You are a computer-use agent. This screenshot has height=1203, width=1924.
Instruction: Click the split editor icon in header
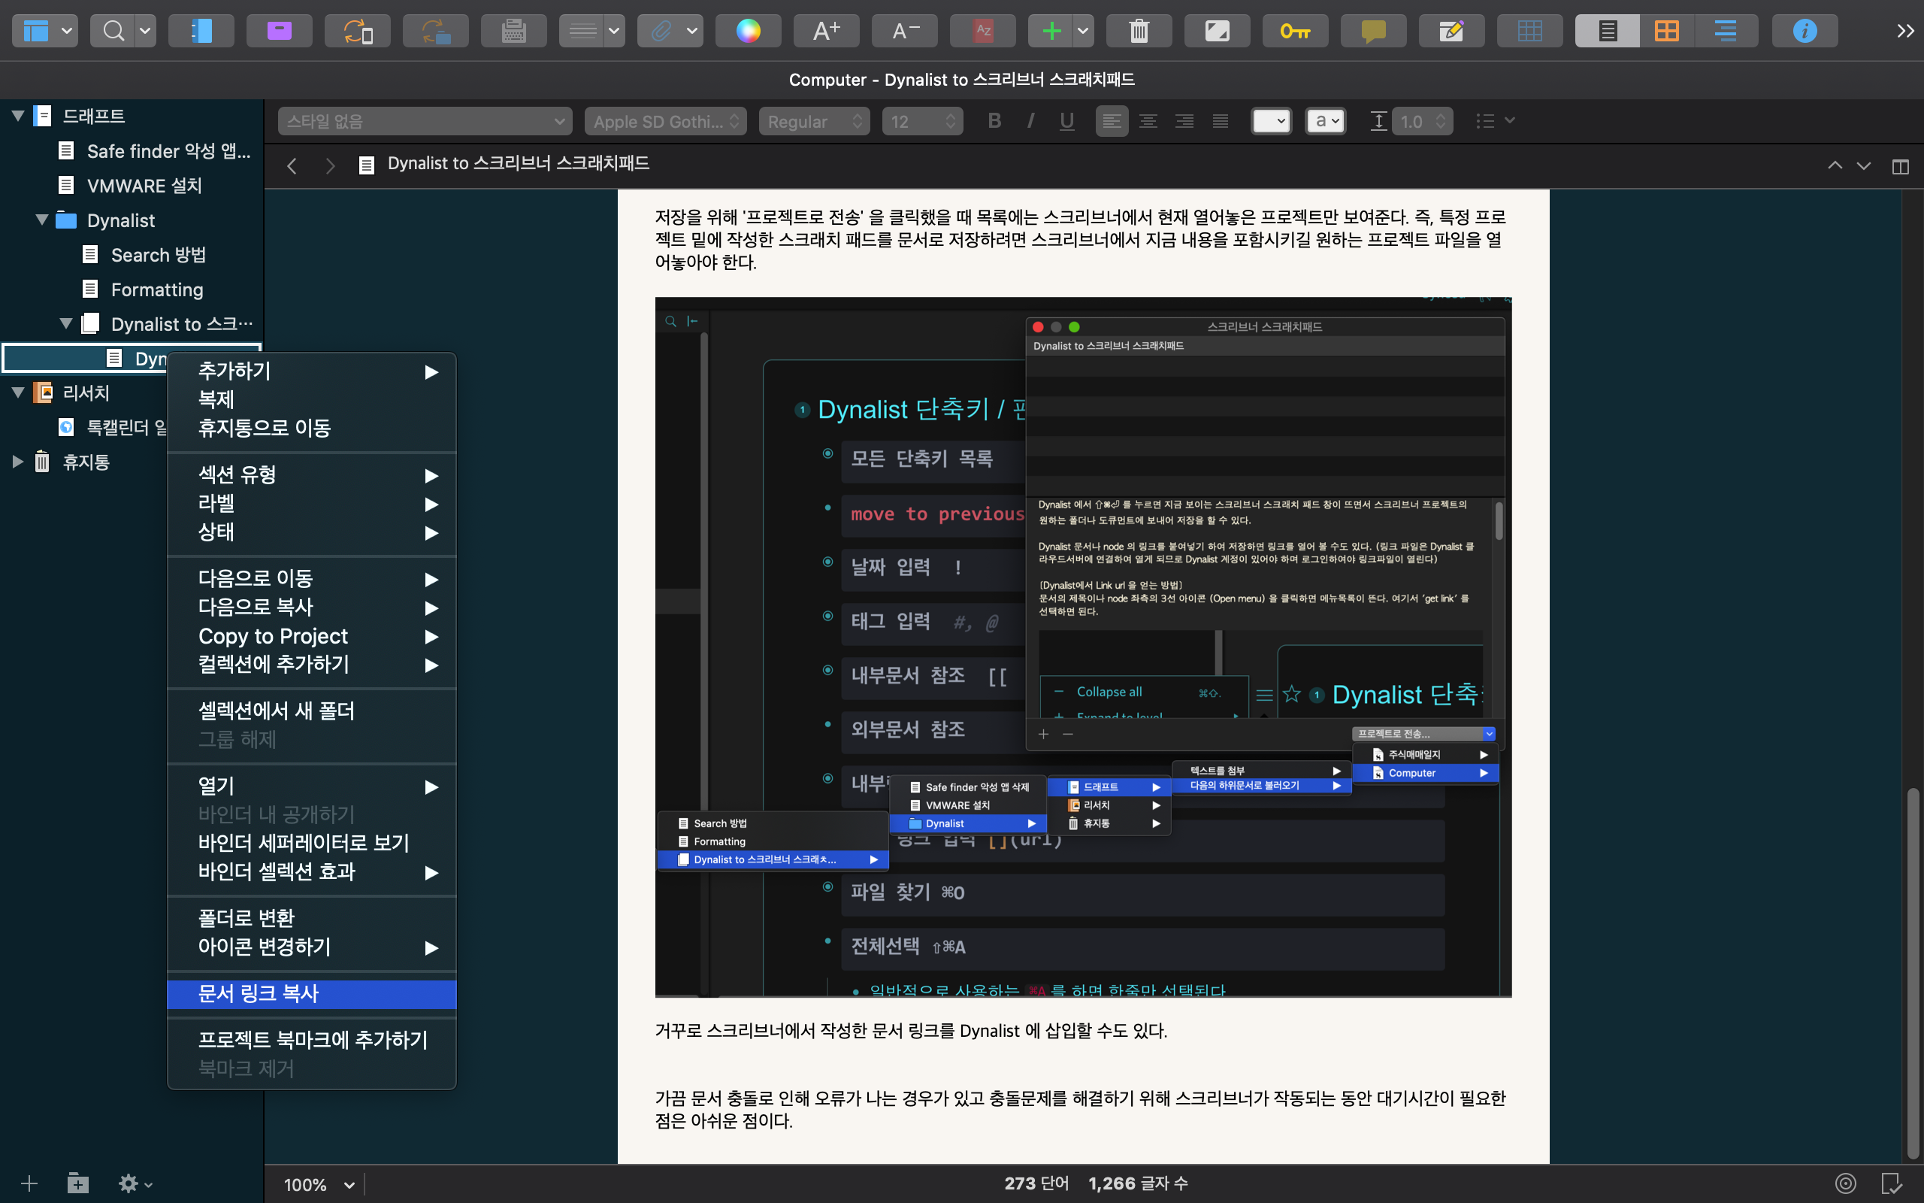[1900, 166]
